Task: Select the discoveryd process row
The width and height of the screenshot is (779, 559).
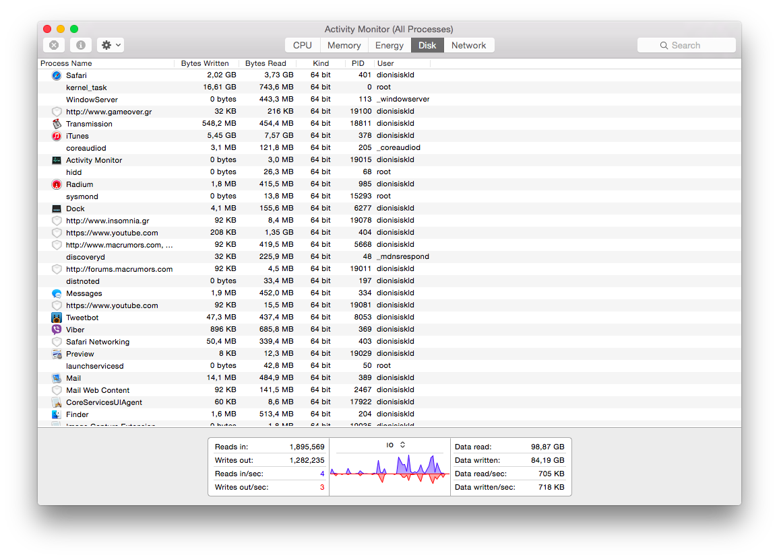Action: point(390,257)
